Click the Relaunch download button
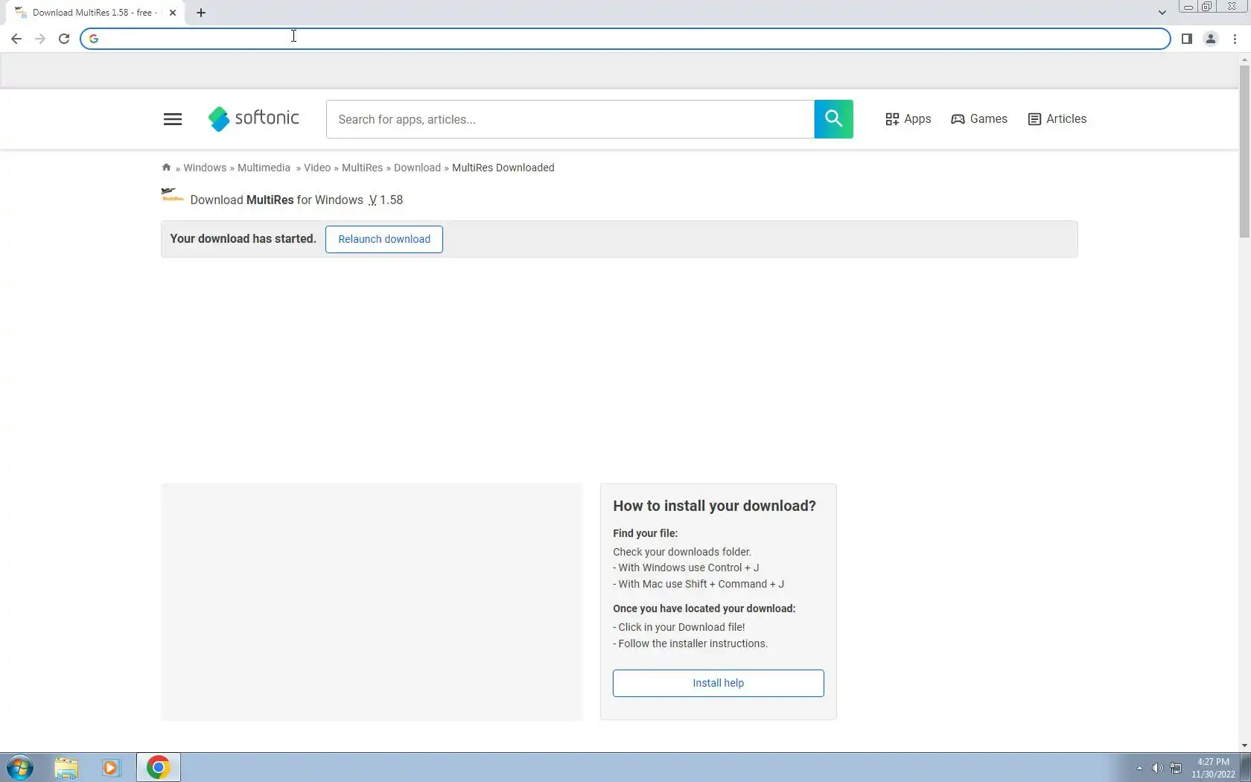The width and height of the screenshot is (1251, 782). (x=384, y=239)
